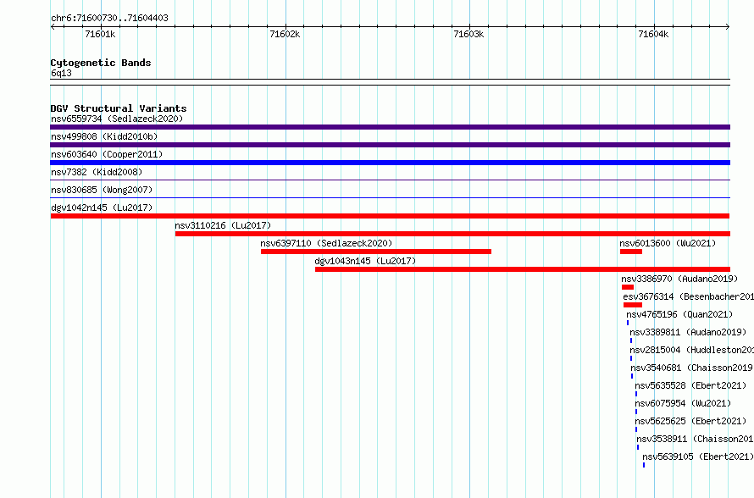Click nsv5635528 (Ebert2021) label

pos(690,385)
